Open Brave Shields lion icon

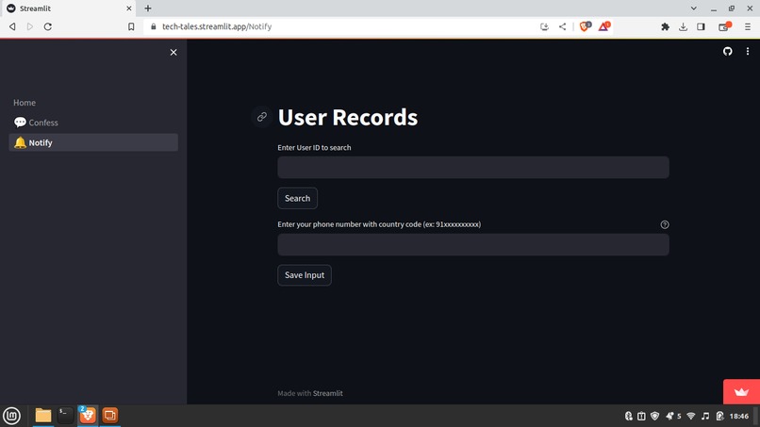585,26
